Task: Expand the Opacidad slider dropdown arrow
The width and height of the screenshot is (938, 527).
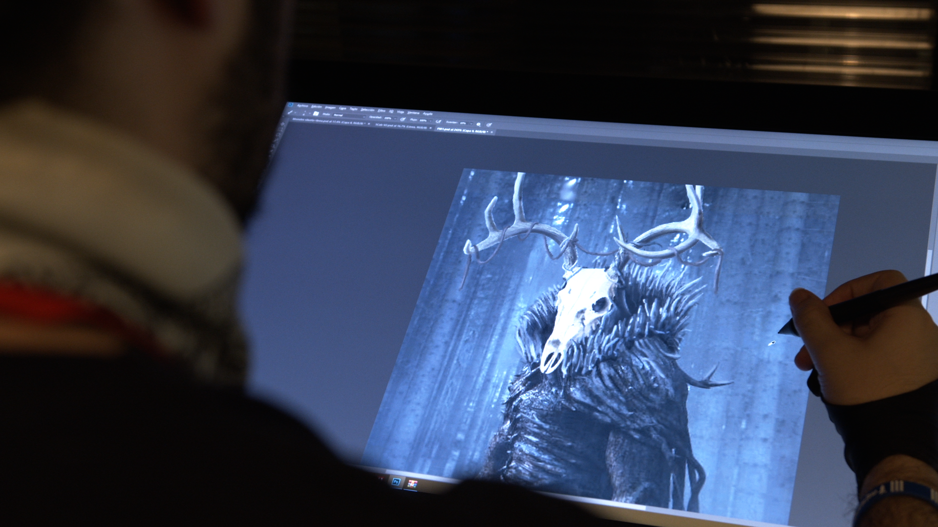Action: coord(395,119)
